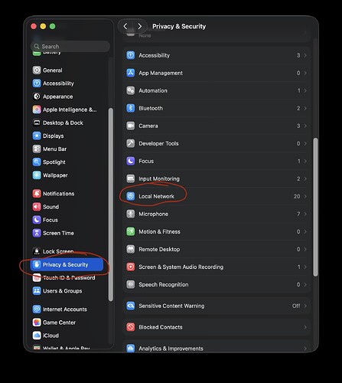The width and height of the screenshot is (342, 383).
Task: Expand App Management row chevron
Action: [305, 73]
